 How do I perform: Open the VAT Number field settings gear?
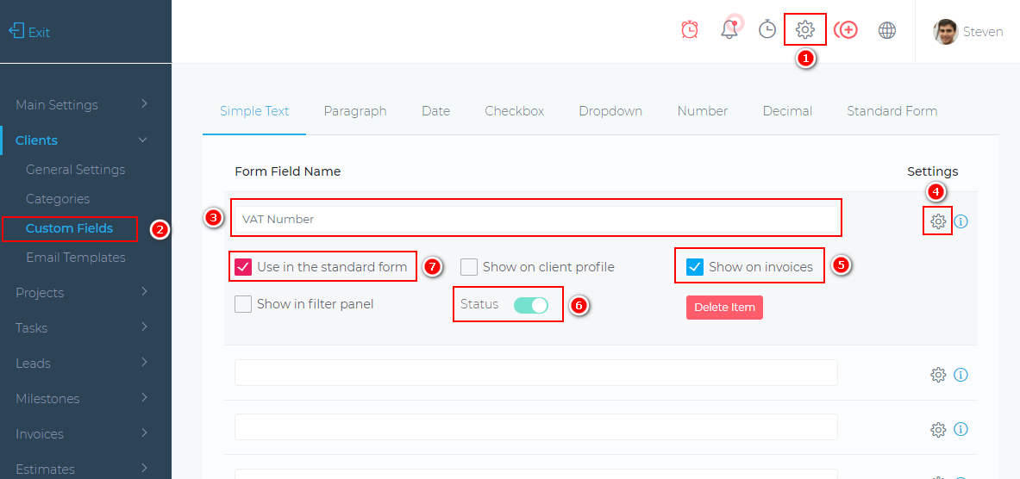coord(938,221)
